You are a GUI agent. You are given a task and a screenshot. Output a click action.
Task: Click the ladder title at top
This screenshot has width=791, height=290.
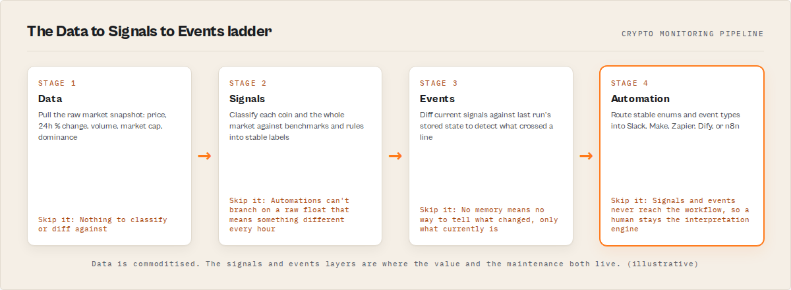click(149, 31)
